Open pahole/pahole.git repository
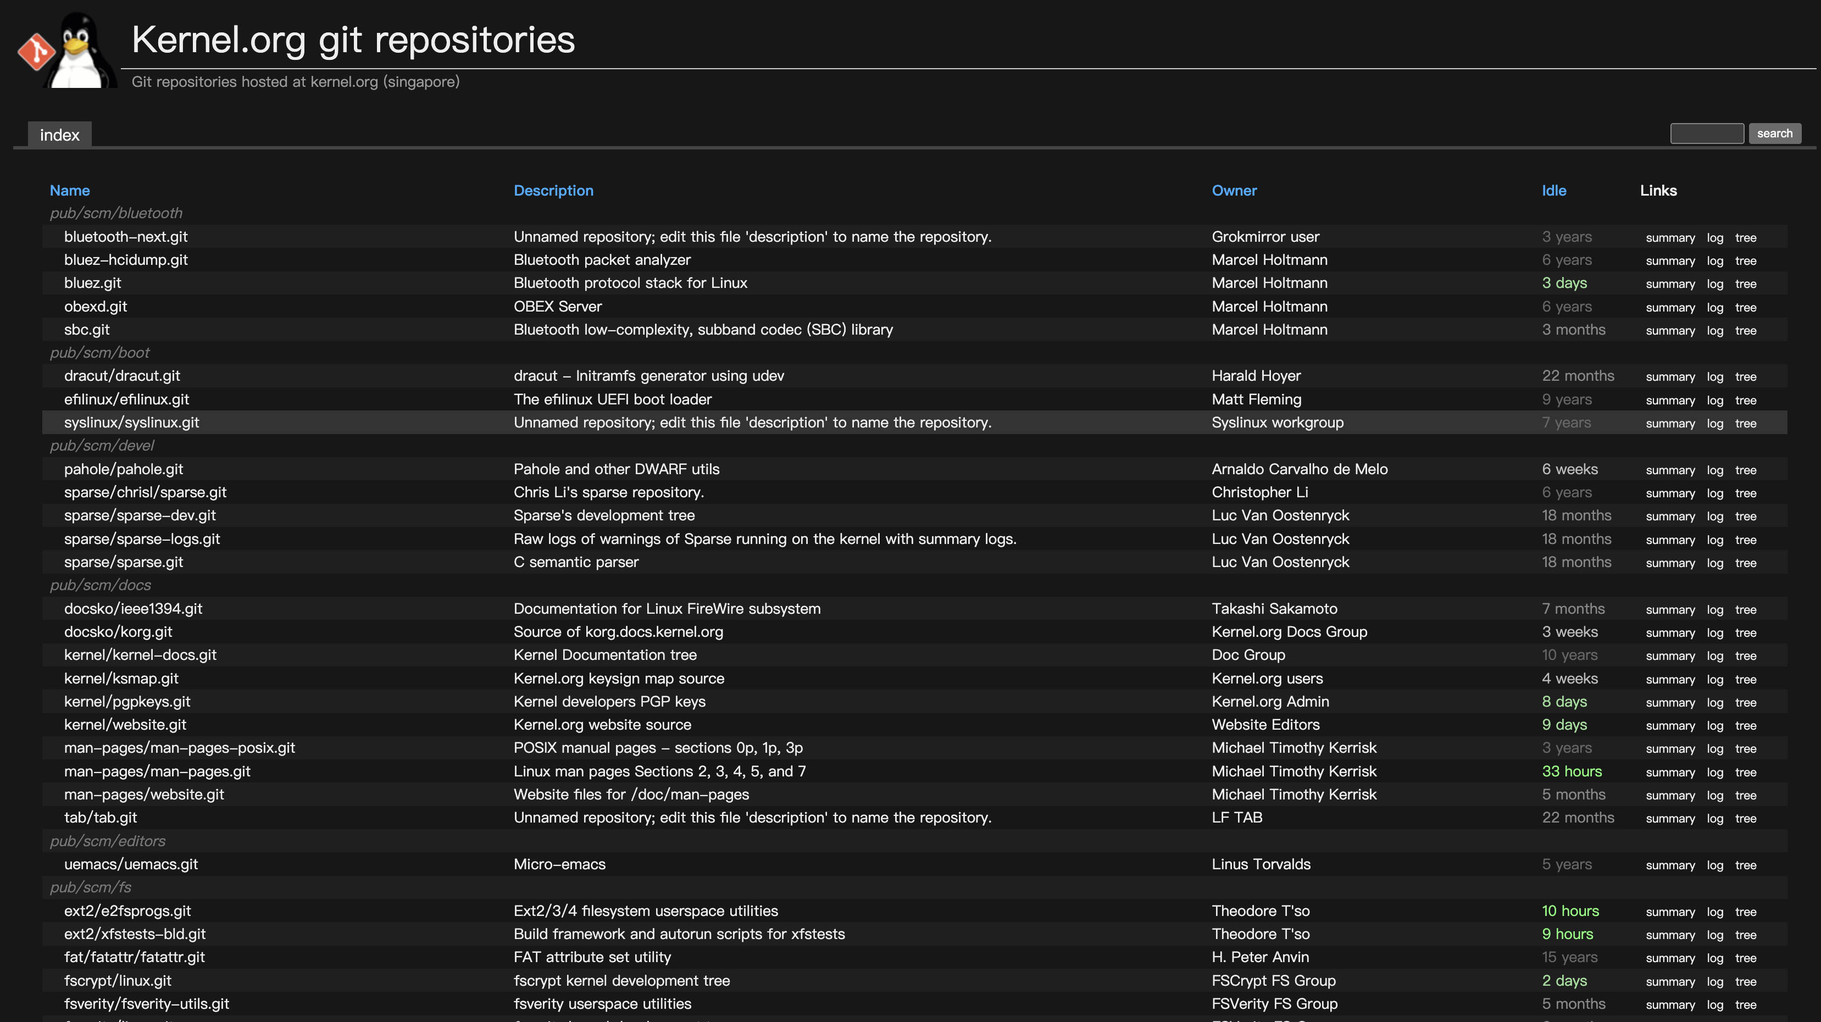The width and height of the screenshot is (1821, 1022). coord(123,469)
